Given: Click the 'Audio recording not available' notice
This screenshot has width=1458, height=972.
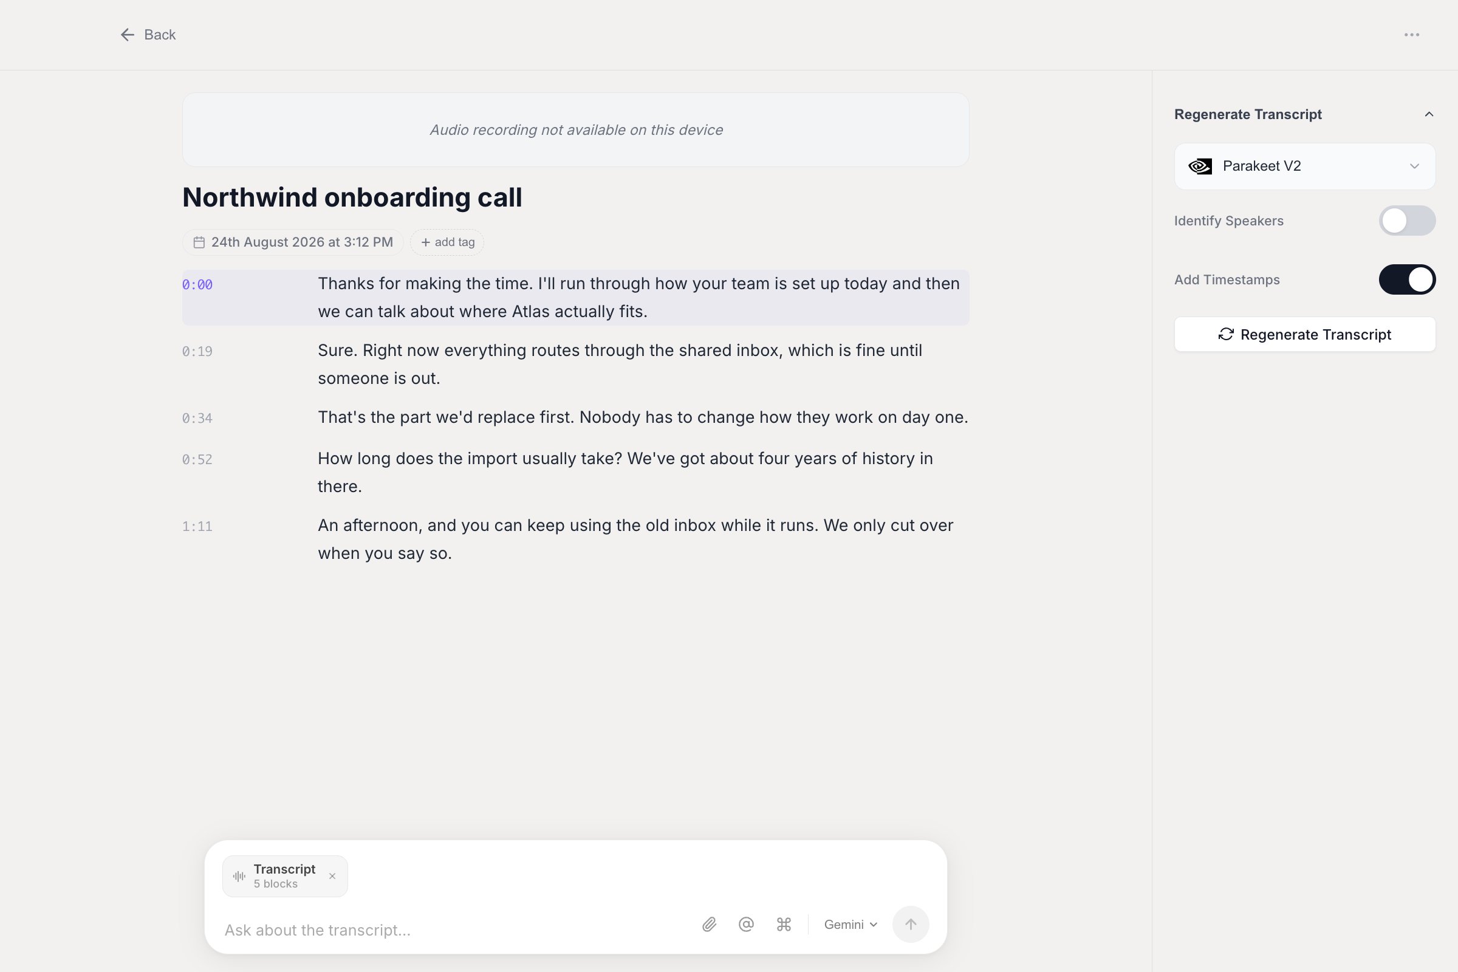Looking at the screenshot, I should point(576,129).
